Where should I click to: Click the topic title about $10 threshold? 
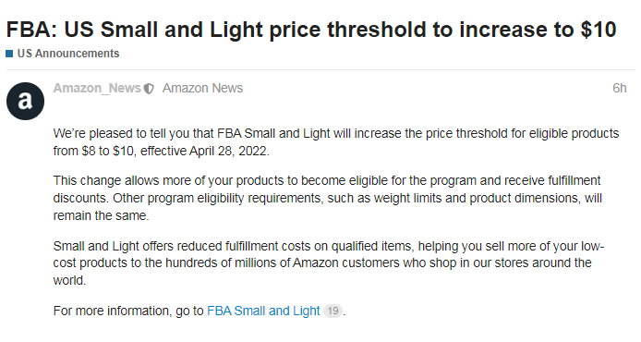311,30
